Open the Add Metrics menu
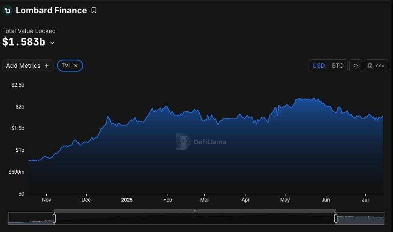The width and height of the screenshot is (393, 232). tap(27, 66)
